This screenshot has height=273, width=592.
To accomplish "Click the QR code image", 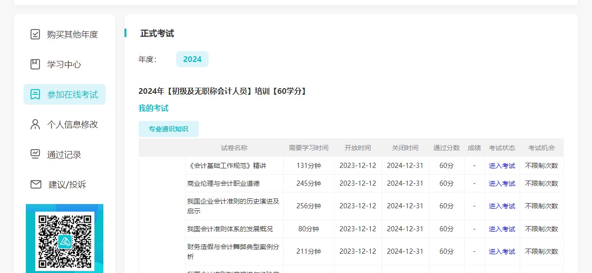I will coord(64,239).
